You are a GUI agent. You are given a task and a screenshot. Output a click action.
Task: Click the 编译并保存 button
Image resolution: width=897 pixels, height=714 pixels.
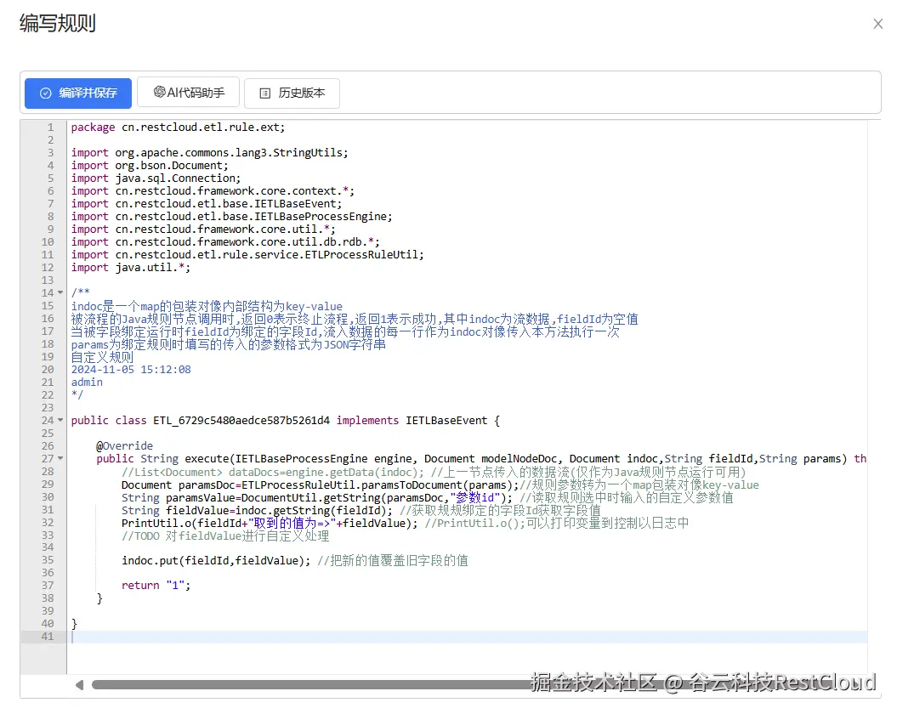(x=78, y=93)
